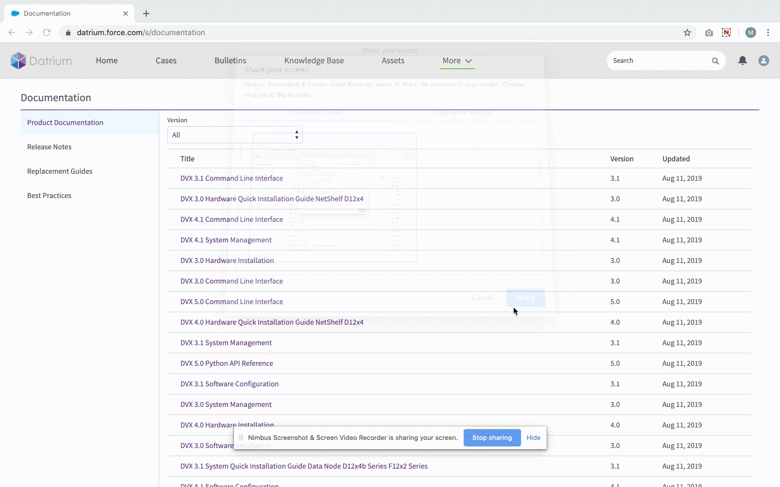Open DVX 5.0 Python API Reference
This screenshot has height=487, width=780.
[x=226, y=363]
